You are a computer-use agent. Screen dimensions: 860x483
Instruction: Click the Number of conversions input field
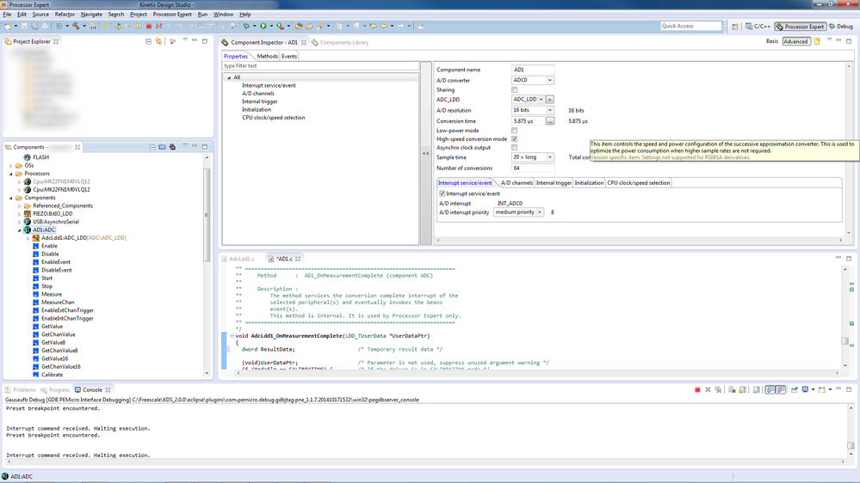[533, 168]
